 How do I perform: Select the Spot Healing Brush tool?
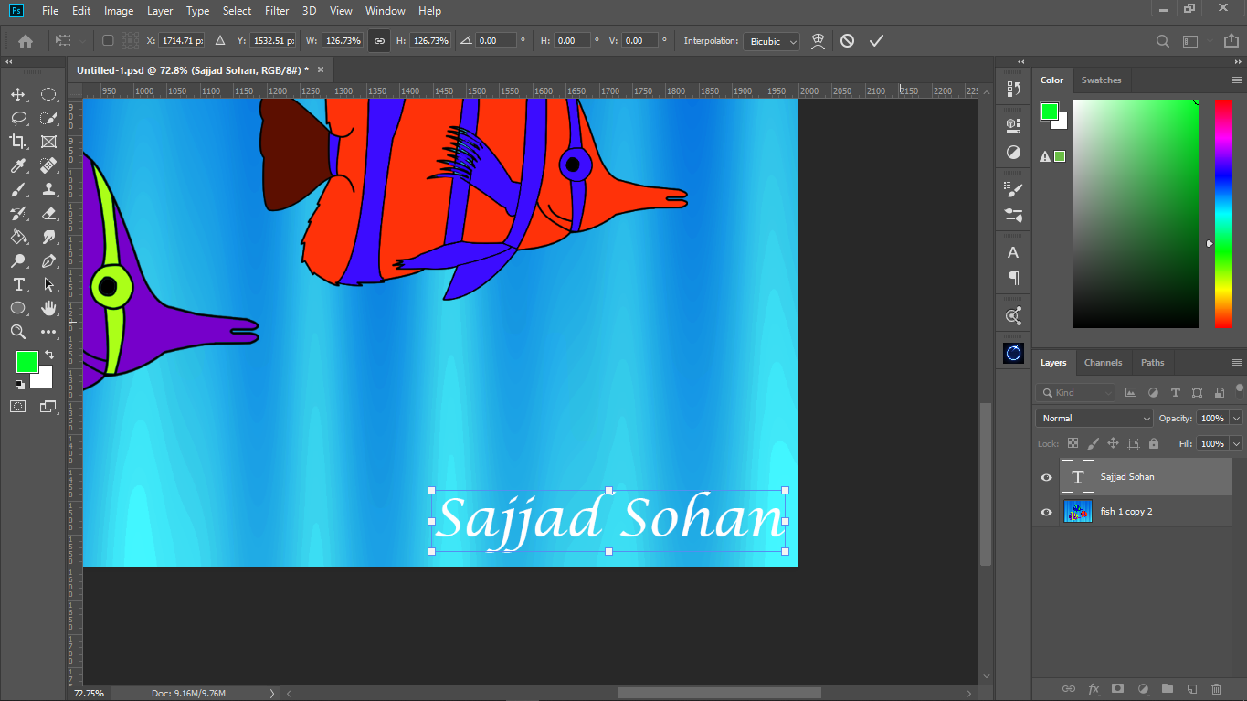click(48, 165)
